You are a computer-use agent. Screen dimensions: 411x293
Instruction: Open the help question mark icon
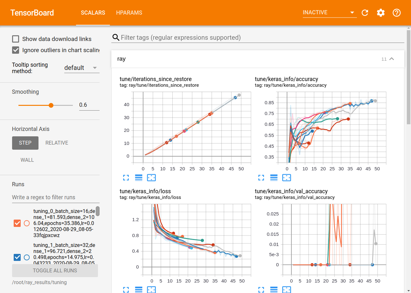(397, 13)
